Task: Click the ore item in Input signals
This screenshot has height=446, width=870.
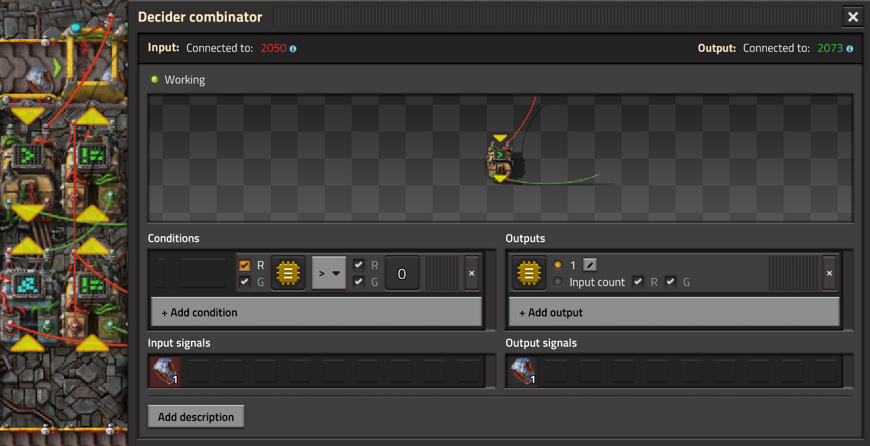Action: point(165,371)
